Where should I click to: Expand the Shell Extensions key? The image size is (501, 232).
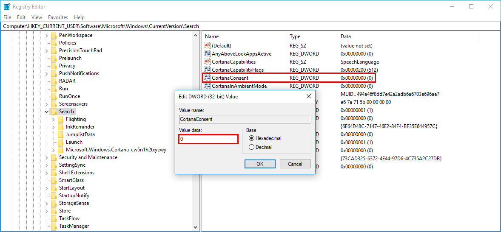(x=47, y=173)
